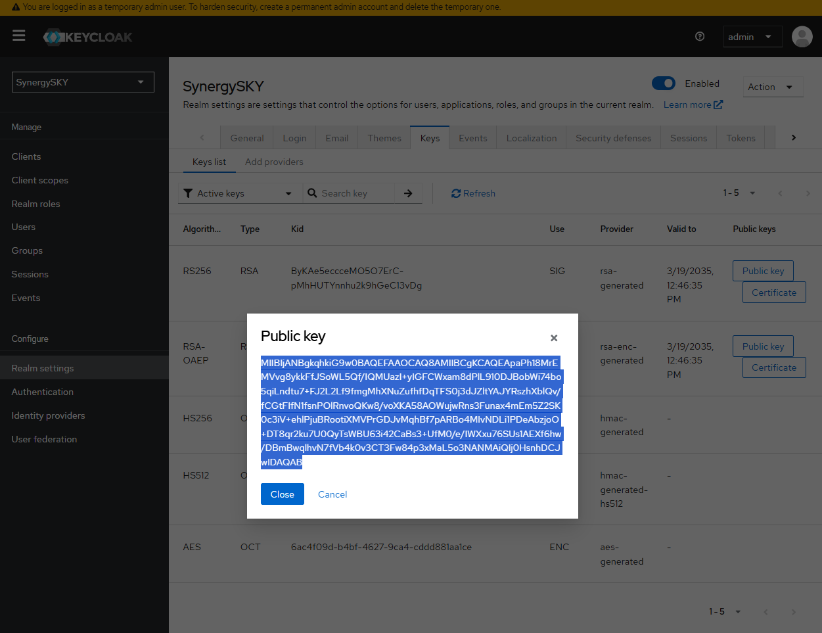Switch to the Login tab

(294, 138)
